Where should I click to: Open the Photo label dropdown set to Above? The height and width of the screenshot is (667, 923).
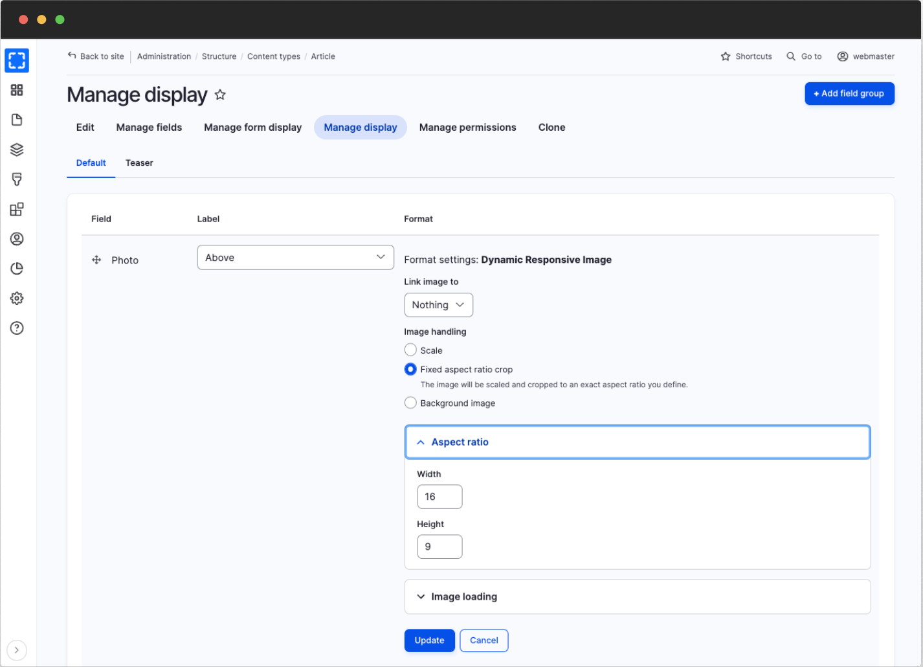pyautogui.click(x=295, y=257)
